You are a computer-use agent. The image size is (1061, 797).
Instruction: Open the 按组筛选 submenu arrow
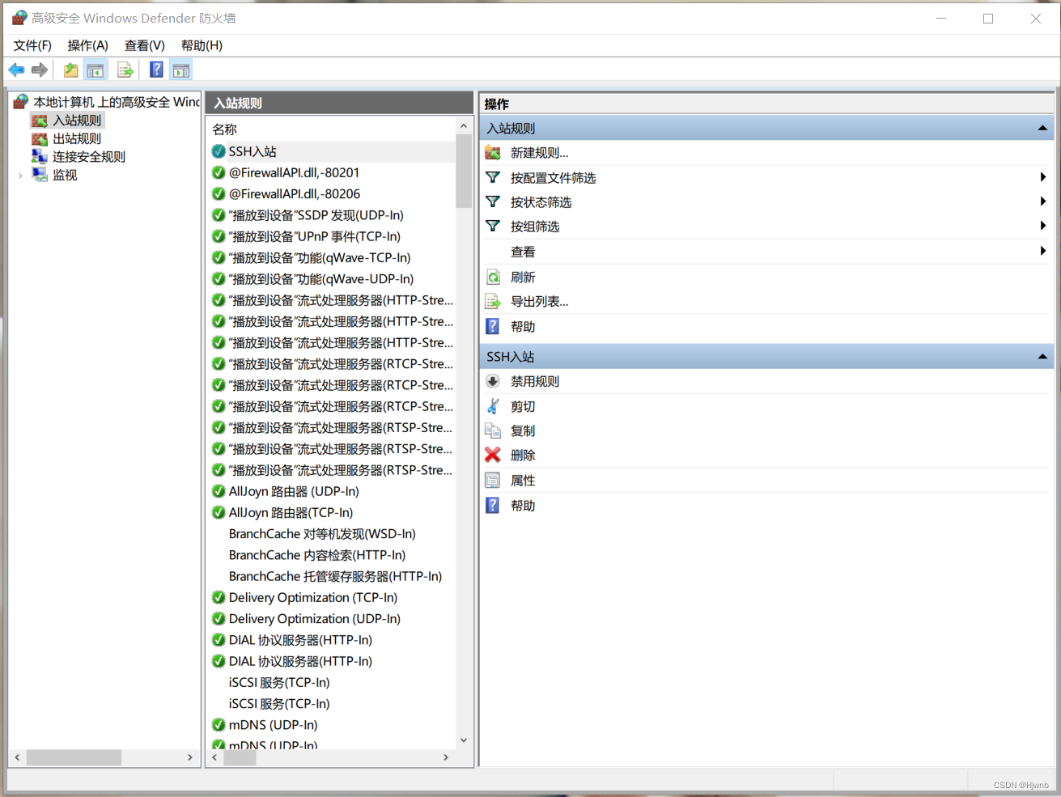pos(1043,226)
